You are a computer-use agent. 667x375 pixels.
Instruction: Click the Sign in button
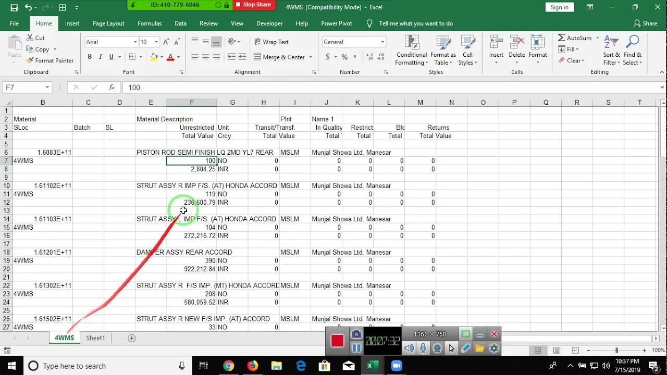point(559,7)
